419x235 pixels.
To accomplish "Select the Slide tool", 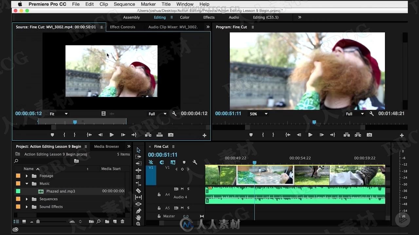I will [138, 204].
